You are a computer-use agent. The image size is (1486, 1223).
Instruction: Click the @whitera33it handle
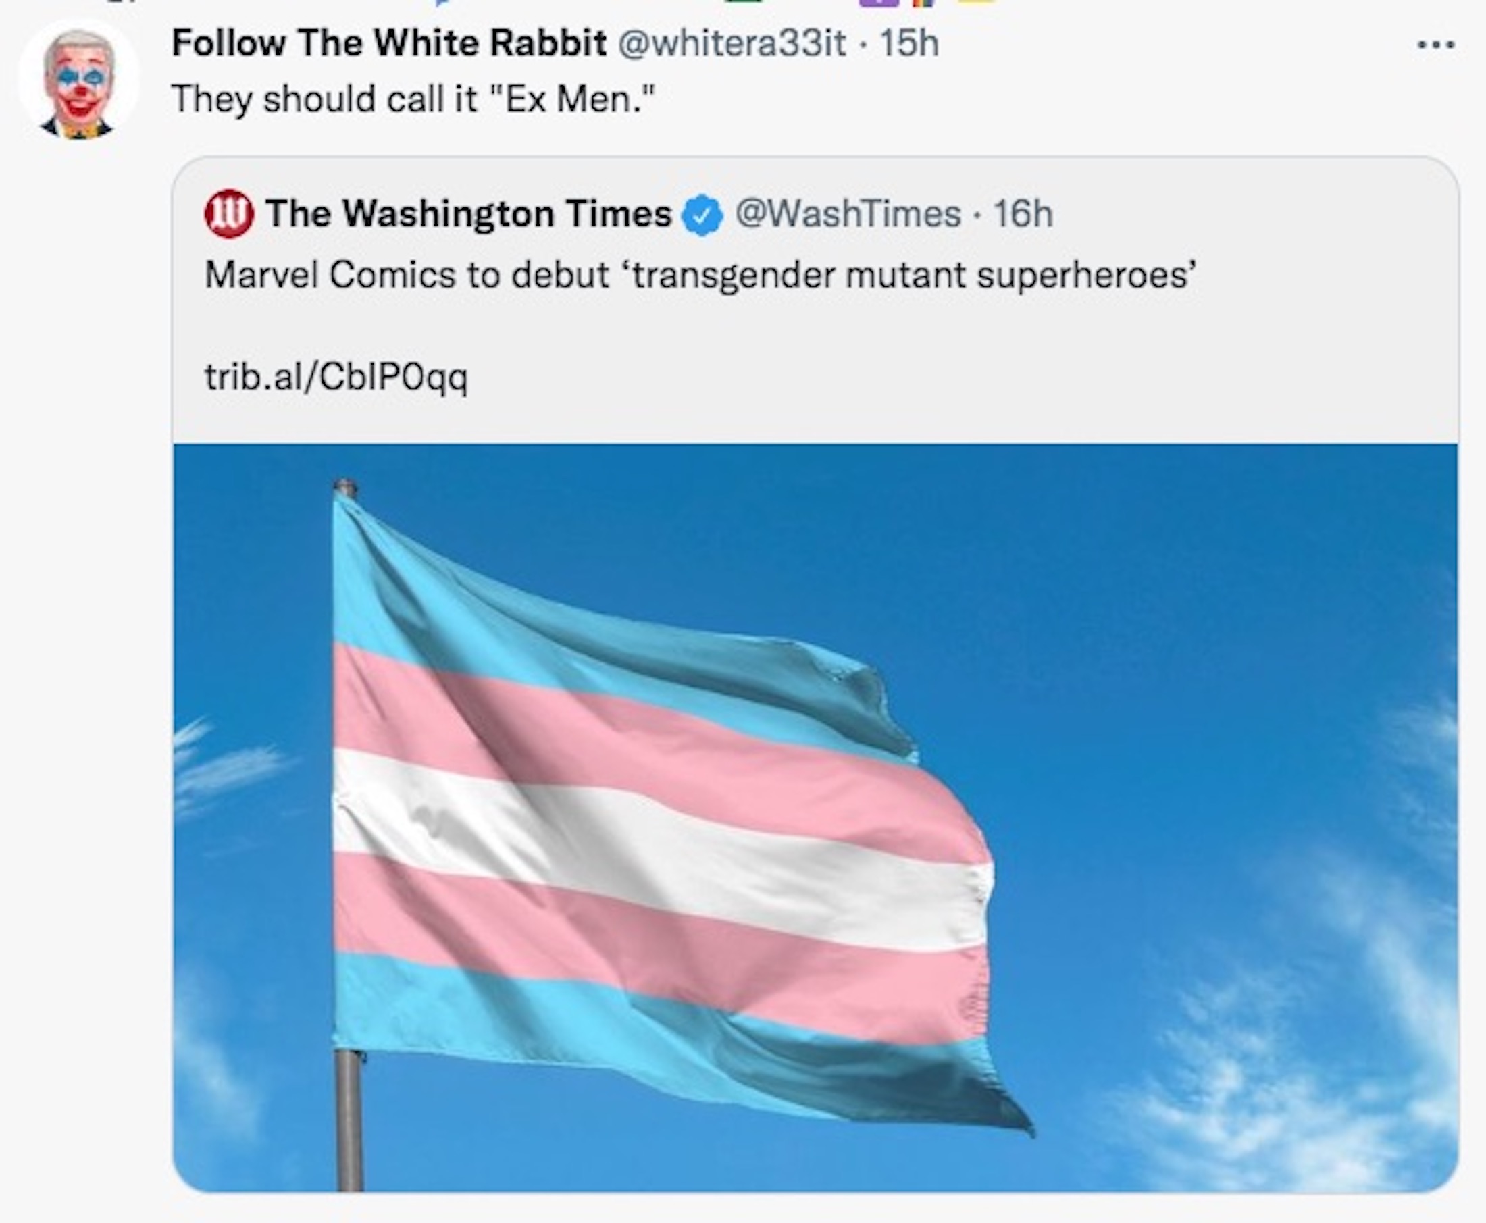point(732,44)
